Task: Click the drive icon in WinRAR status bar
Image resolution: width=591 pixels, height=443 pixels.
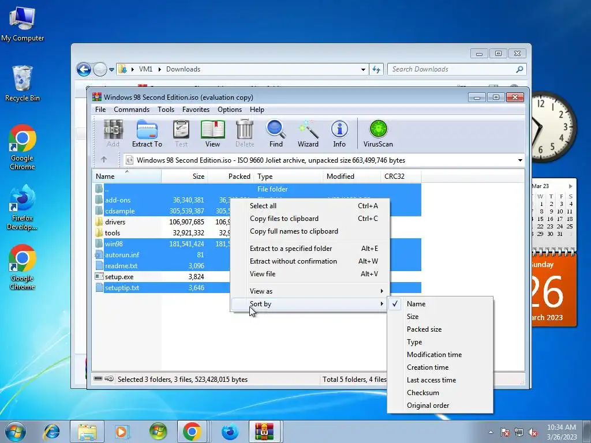Action: (98, 378)
